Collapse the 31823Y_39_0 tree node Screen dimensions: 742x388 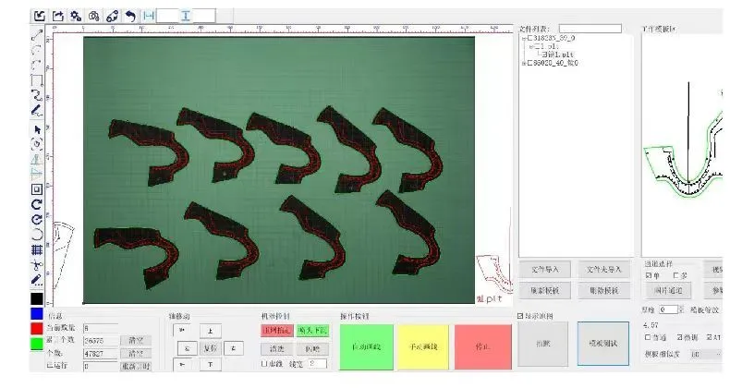click(x=524, y=38)
